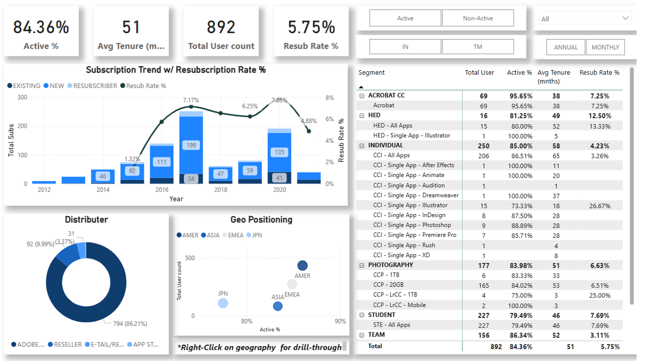The image size is (645, 361).
Task: Sort table by Total User header
Action: pyautogui.click(x=479, y=73)
